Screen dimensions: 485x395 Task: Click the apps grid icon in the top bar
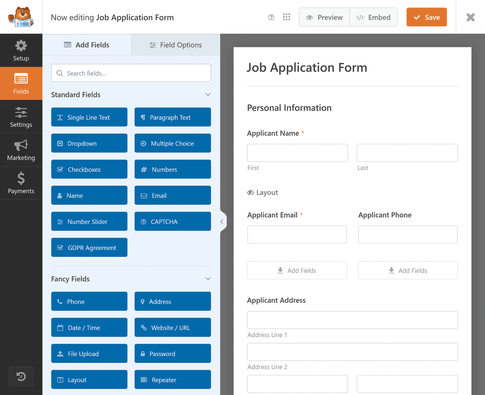pos(286,17)
